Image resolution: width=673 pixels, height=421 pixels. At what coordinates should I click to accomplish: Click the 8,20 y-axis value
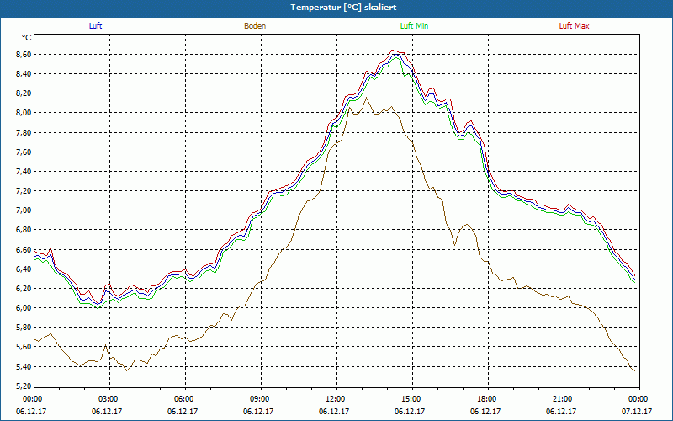point(24,93)
